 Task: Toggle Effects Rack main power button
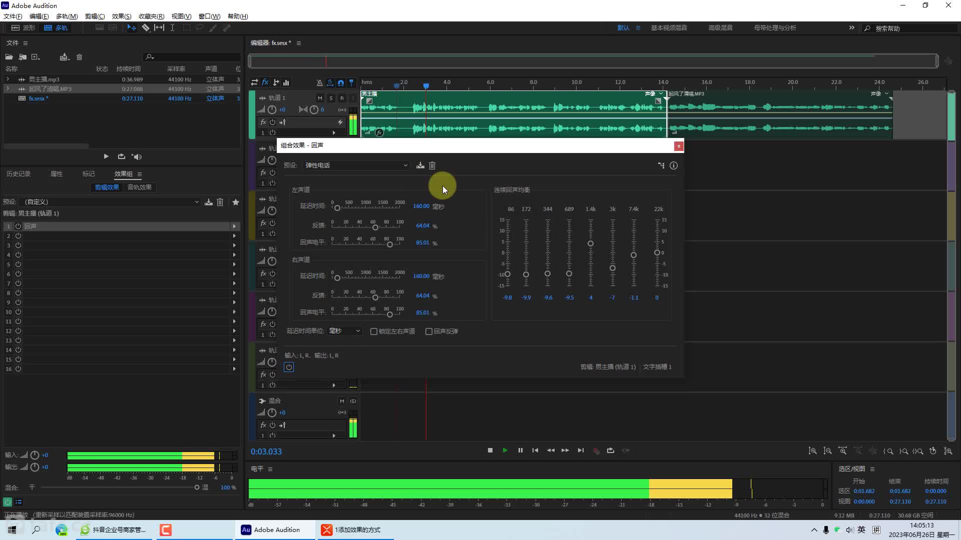pyautogui.click(x=8, y=501)
